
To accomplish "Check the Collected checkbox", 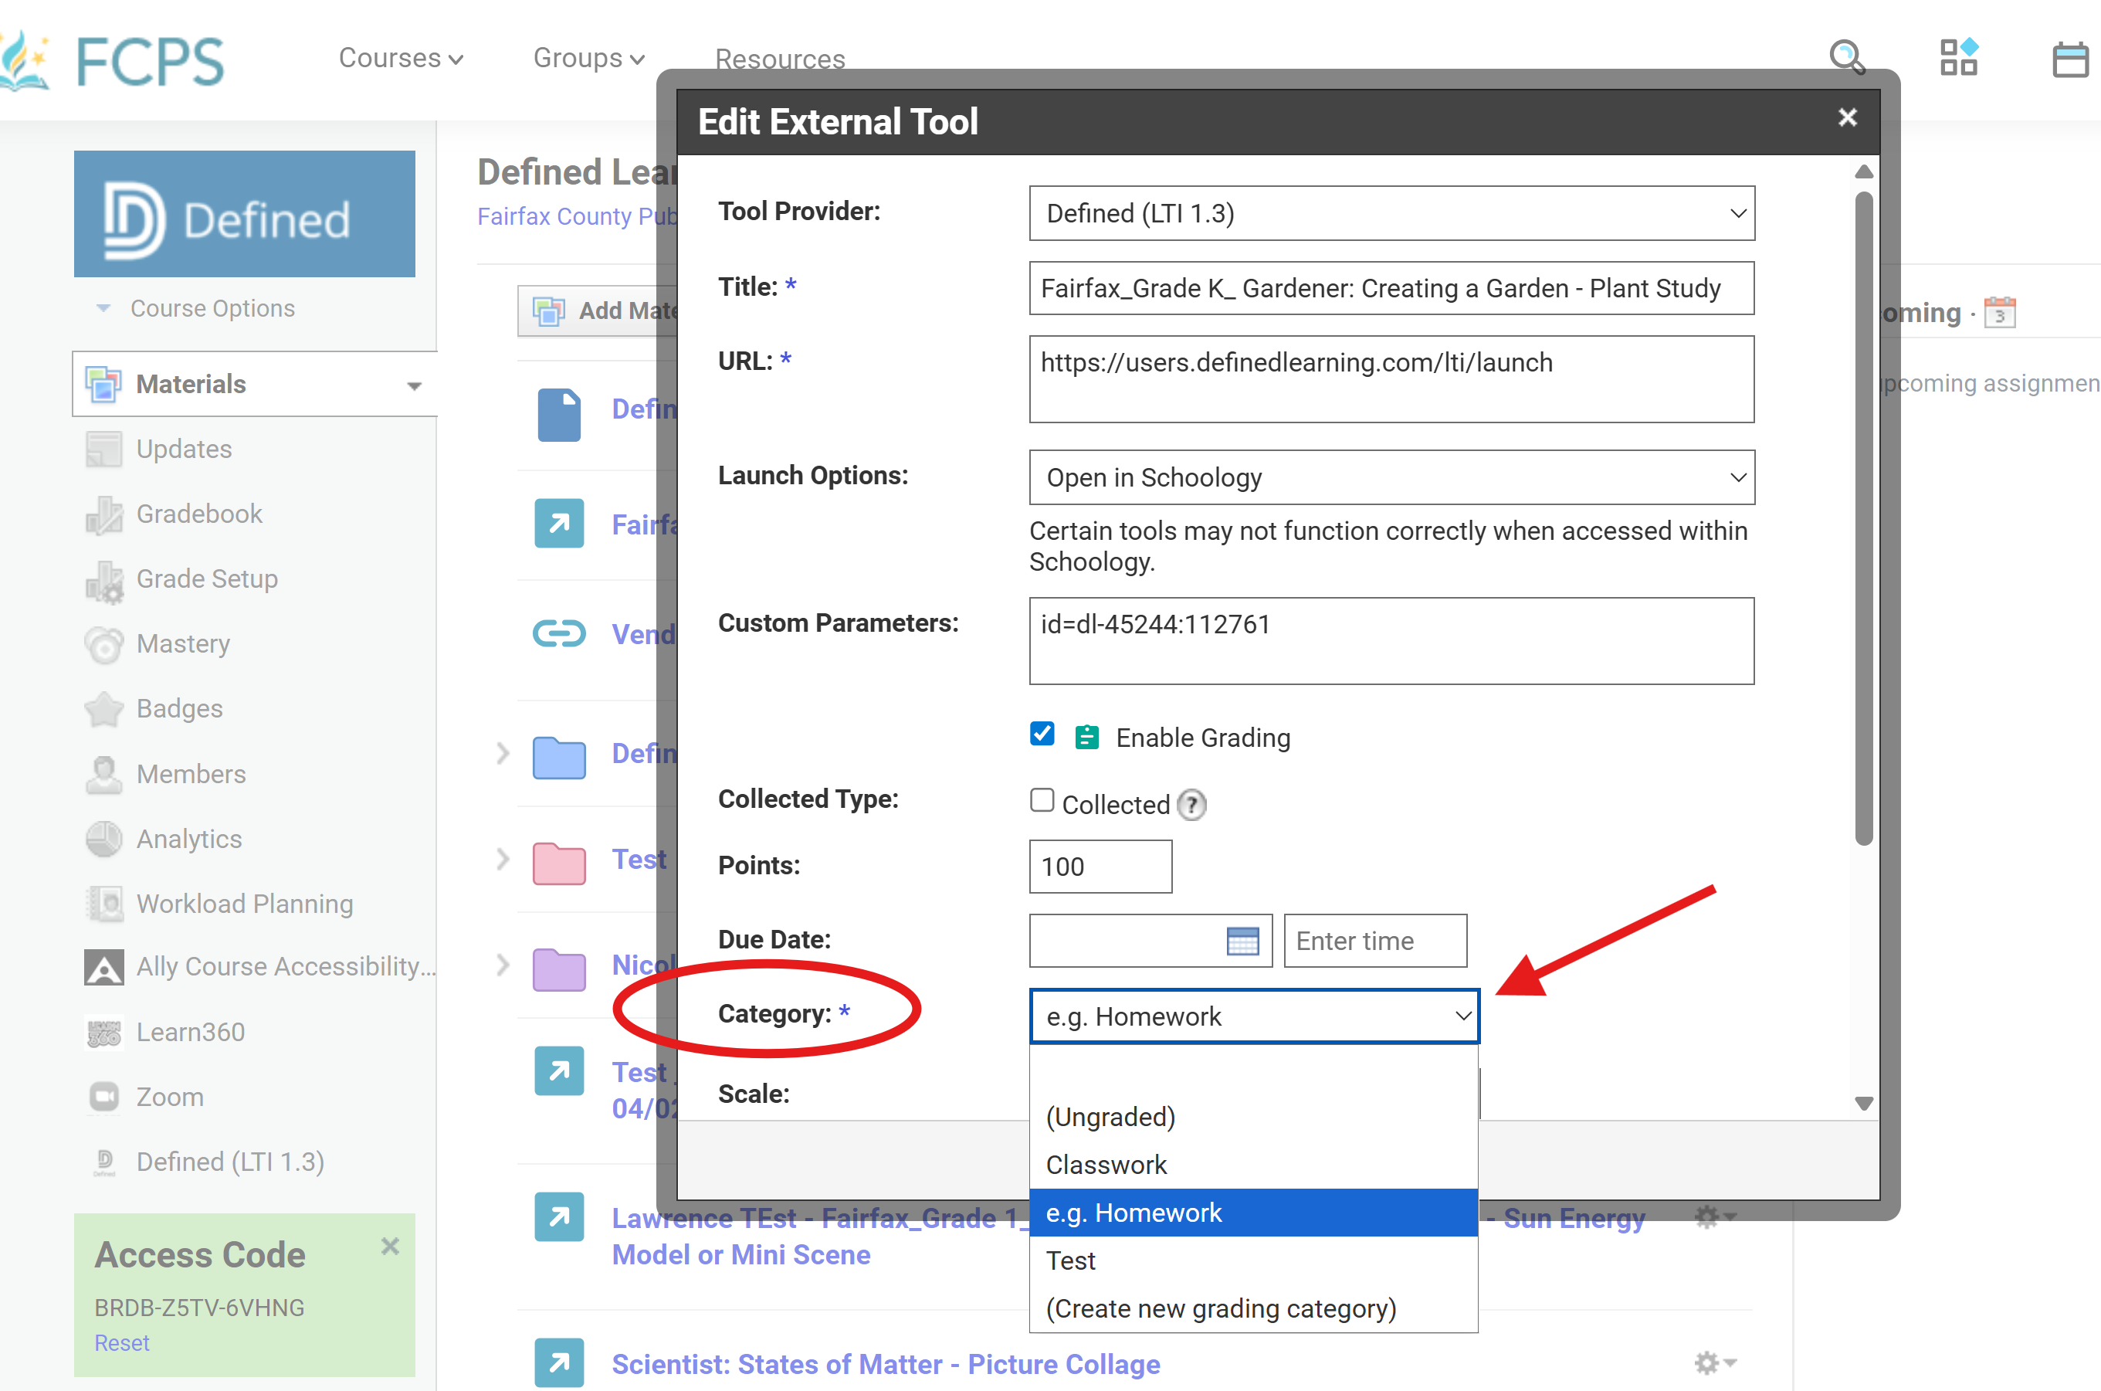I will (1042, 800).
